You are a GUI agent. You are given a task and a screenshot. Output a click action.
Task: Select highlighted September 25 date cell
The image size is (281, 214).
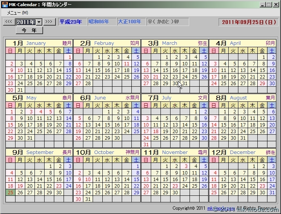10,192
